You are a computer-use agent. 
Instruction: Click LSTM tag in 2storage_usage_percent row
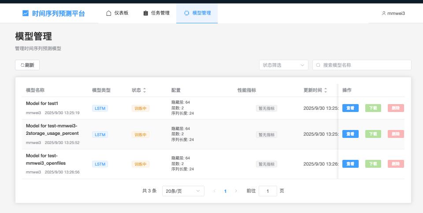click(x=100, y=135)
